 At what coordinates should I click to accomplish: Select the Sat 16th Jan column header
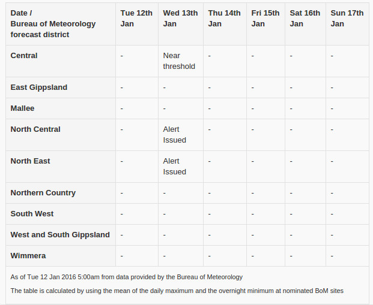pyautogui.click(x=305, y=19)
